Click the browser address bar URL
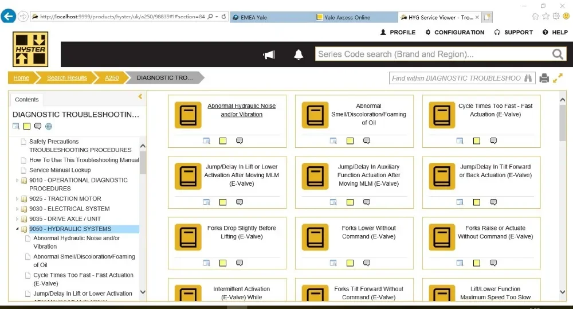The width and height of the screenshot is (573, 309). tap(123, 17)
